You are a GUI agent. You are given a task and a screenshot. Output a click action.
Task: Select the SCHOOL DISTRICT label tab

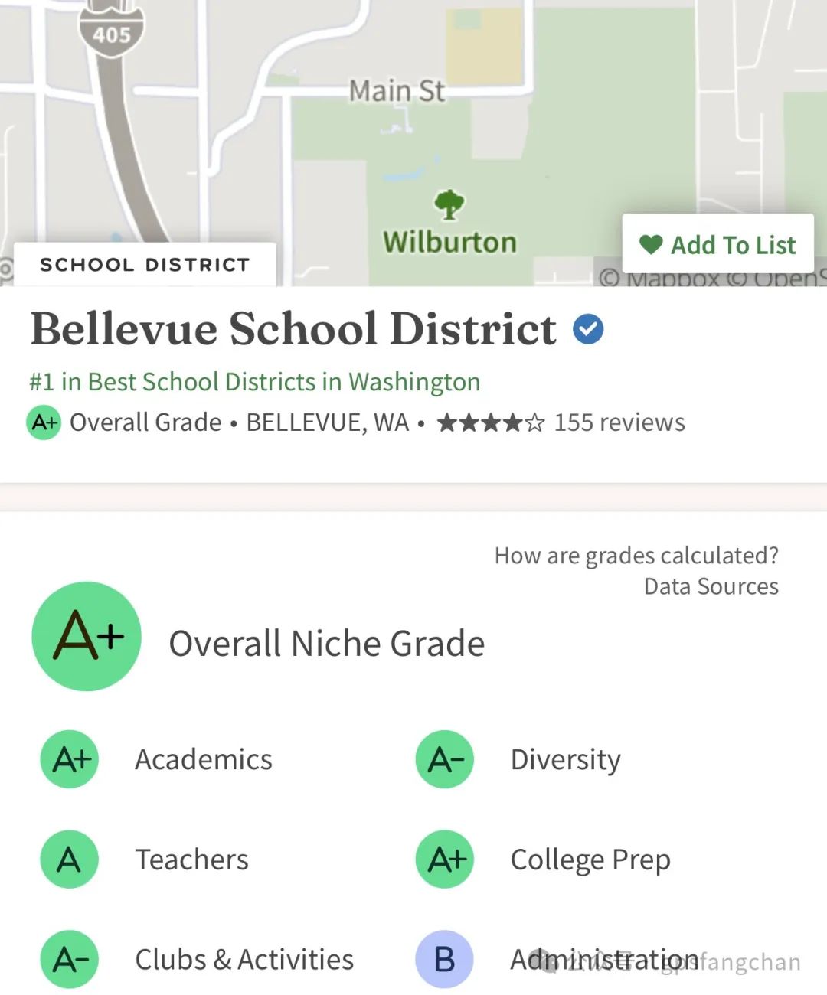(x=145, y=265)
